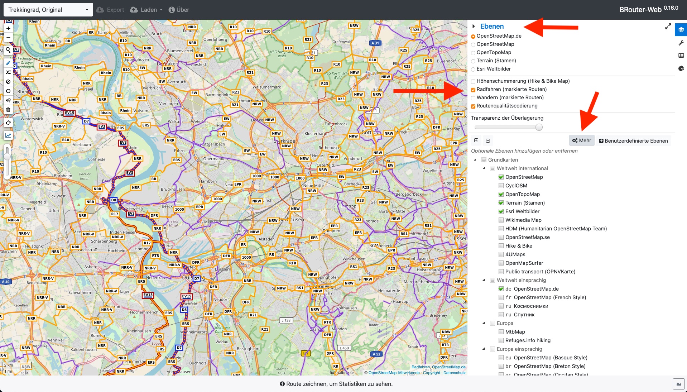This screenshot has height=392, width=687.
Task: Open the map search magnifier tool
Action: coord(8,50)
